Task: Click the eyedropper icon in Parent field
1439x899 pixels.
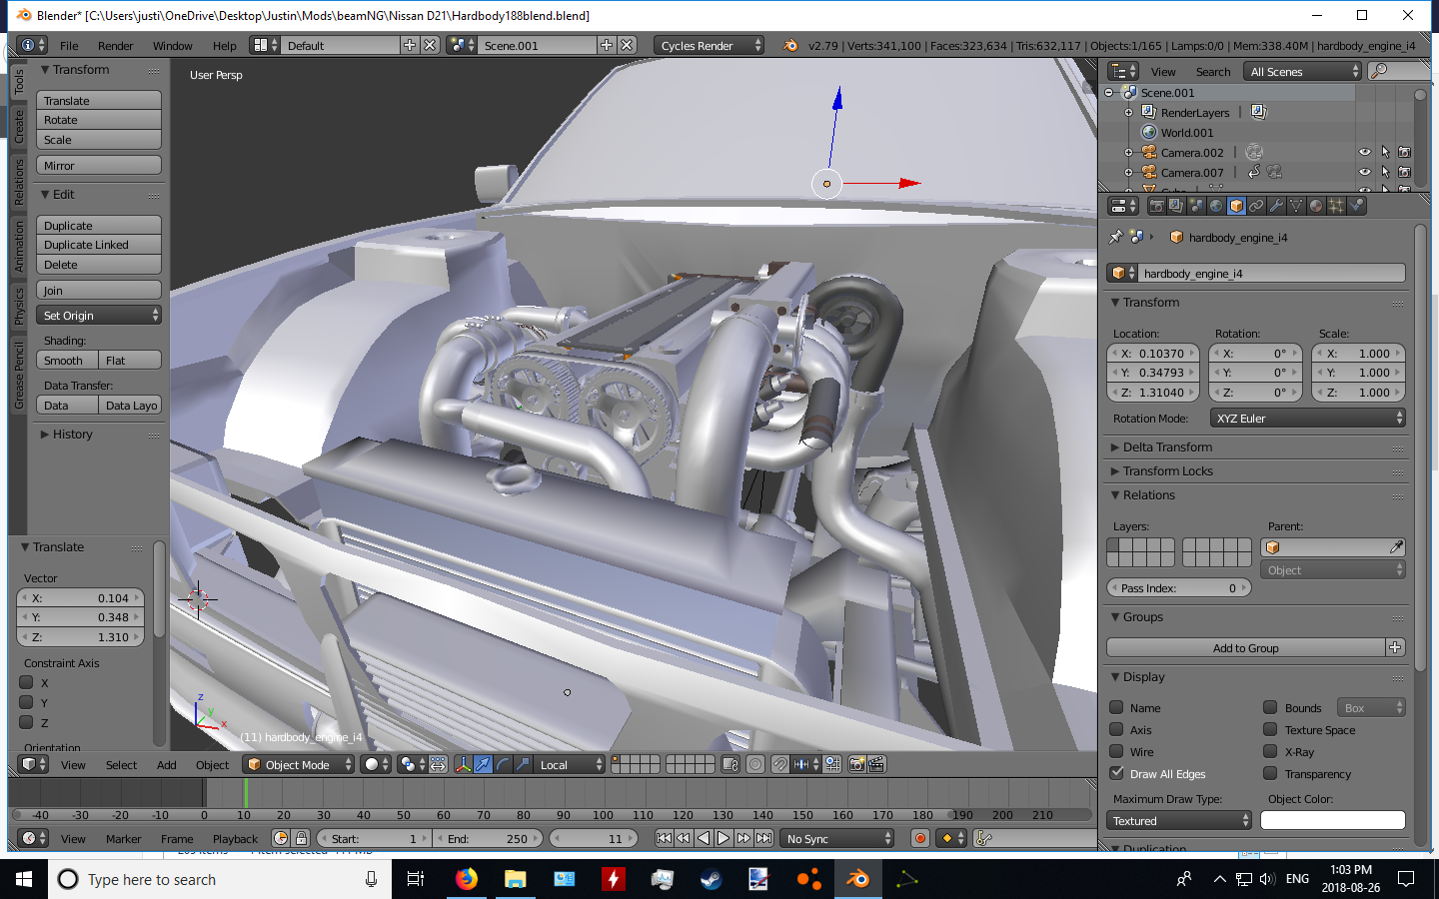Action: (x=1396, y=547)
